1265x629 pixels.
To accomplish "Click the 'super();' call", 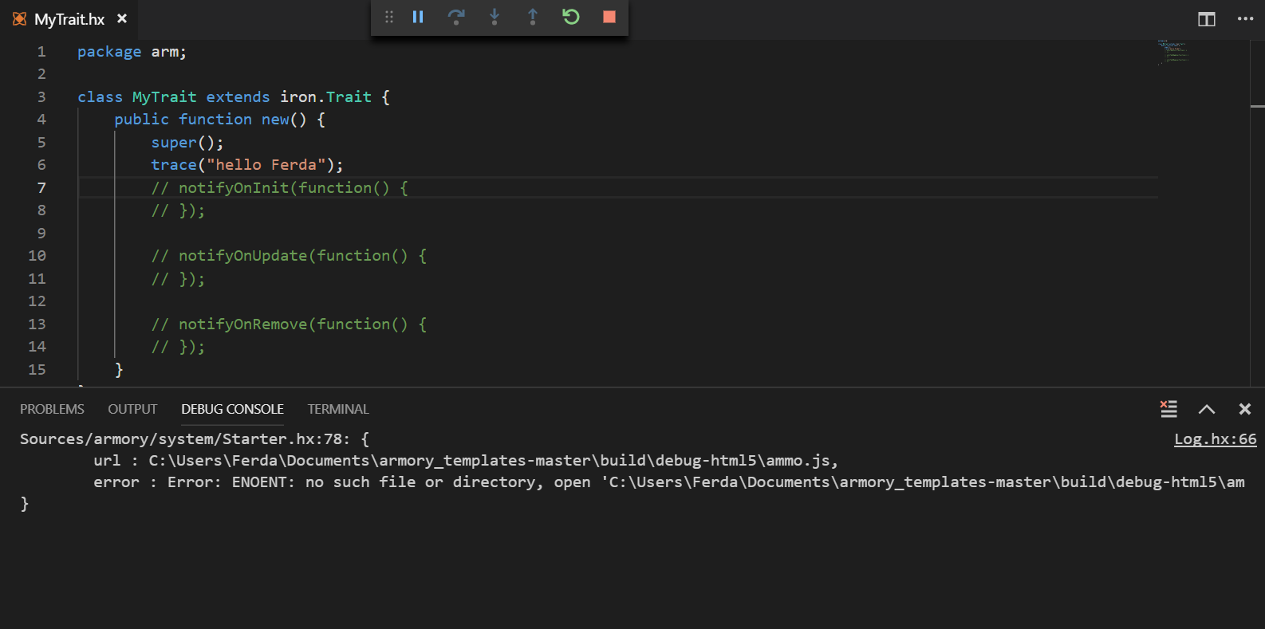I will tap(187, 143).
